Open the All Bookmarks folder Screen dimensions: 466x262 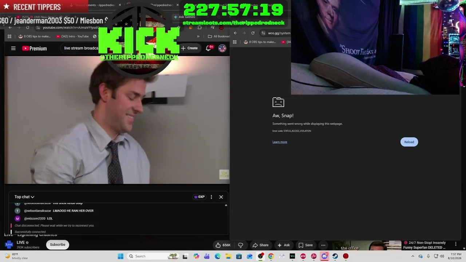(218, 36)
